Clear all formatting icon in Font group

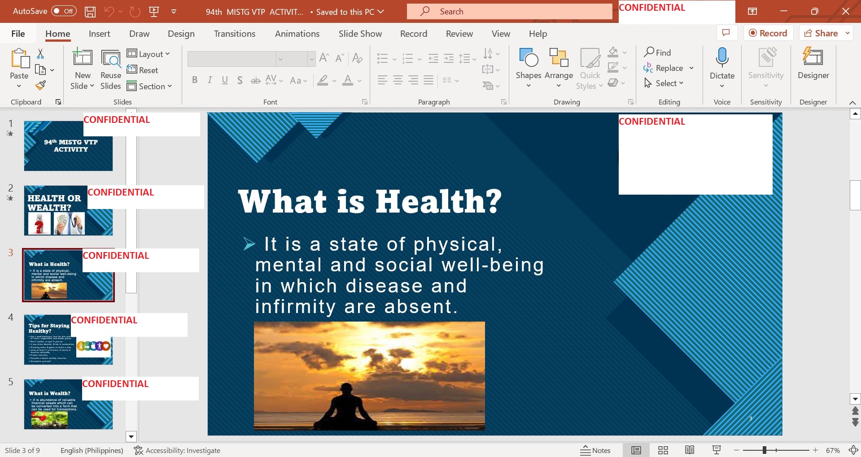coord(358,58)
